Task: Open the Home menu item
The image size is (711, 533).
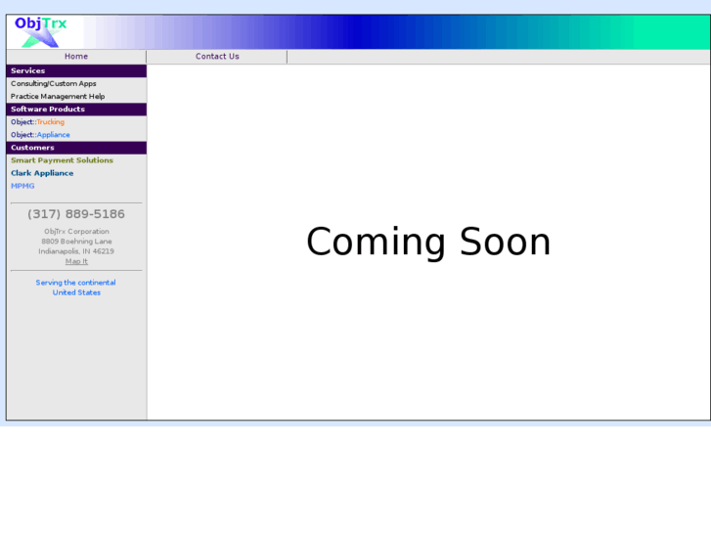Action: click(76, 57)
